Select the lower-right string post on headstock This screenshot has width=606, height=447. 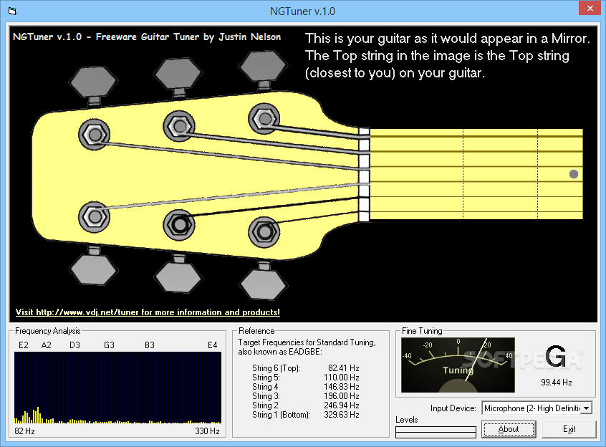pyautogui.click(x=264, y=232)
